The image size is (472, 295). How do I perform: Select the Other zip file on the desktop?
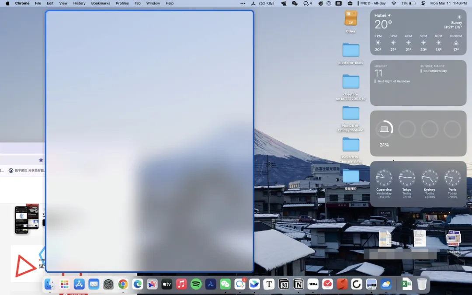tap(351, 21)
